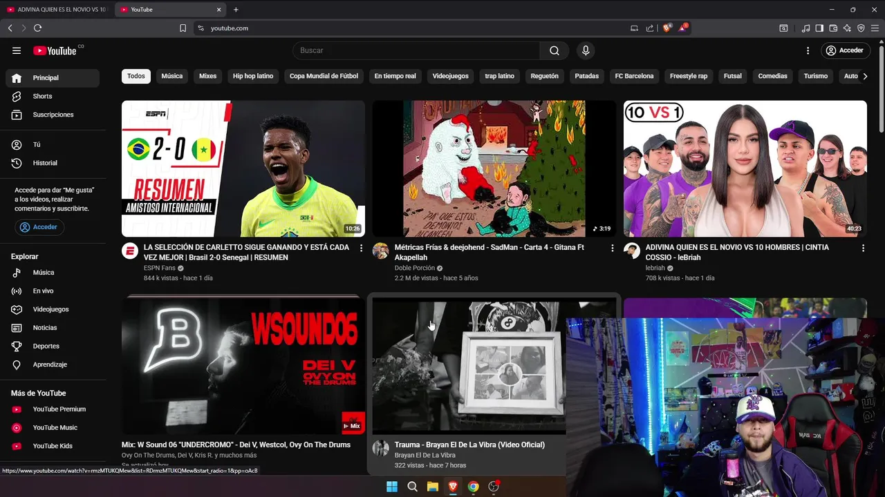This screenshot has width=885, height=497.
Task: Select the En tiempo real chip
Action: click(x=395, y=76)
